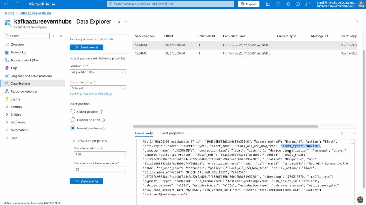Click info icon next to Newest position
This screenshot has height=205, width=366.
click(x=103, y=128)
